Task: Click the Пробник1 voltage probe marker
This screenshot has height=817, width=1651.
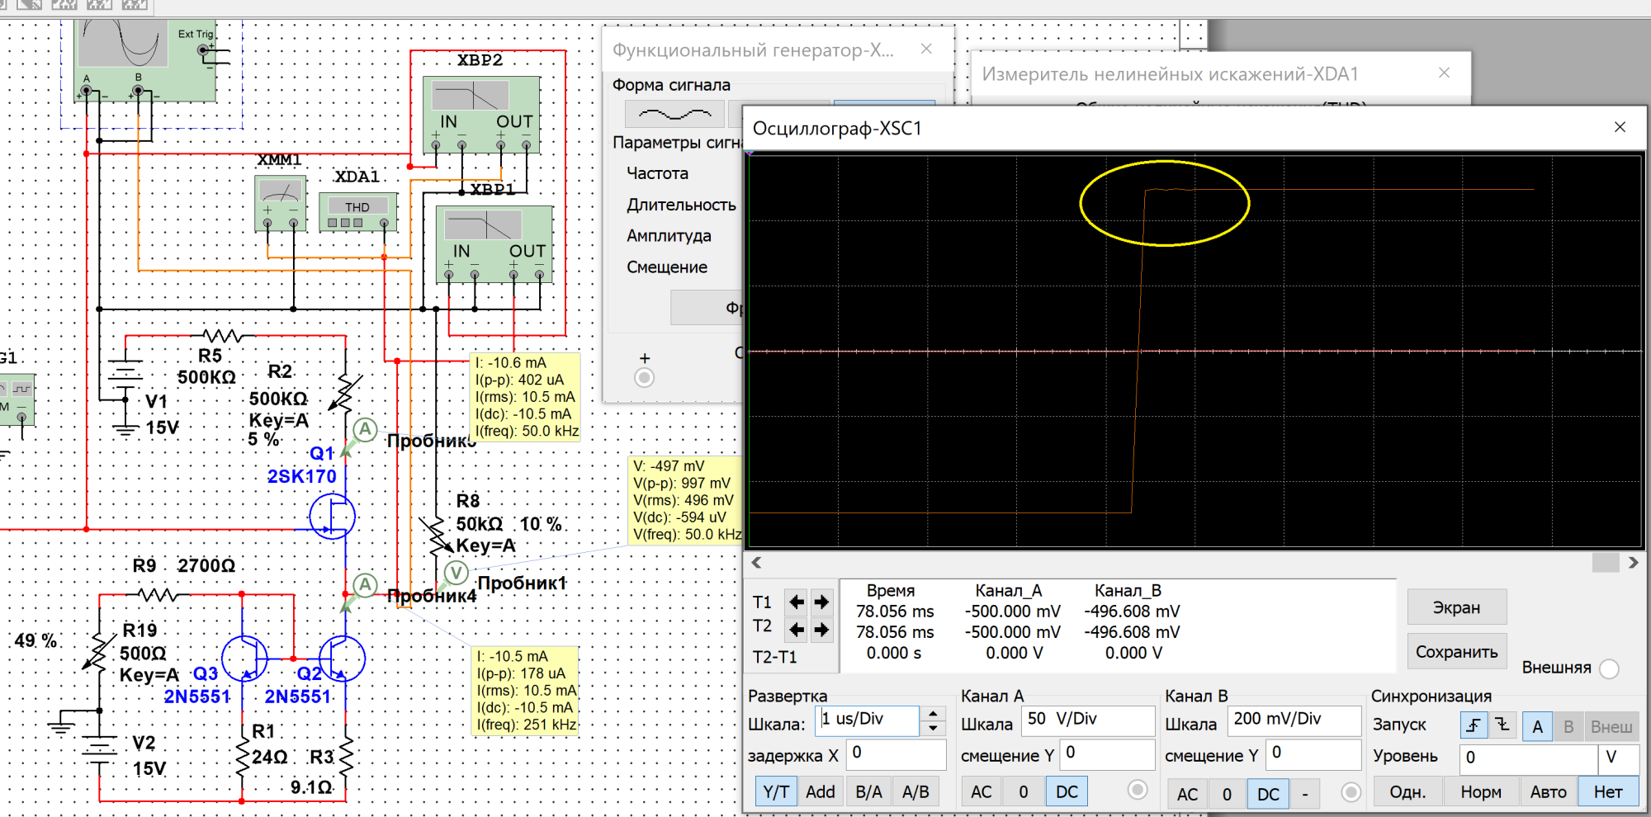Action: coord(456,572)
